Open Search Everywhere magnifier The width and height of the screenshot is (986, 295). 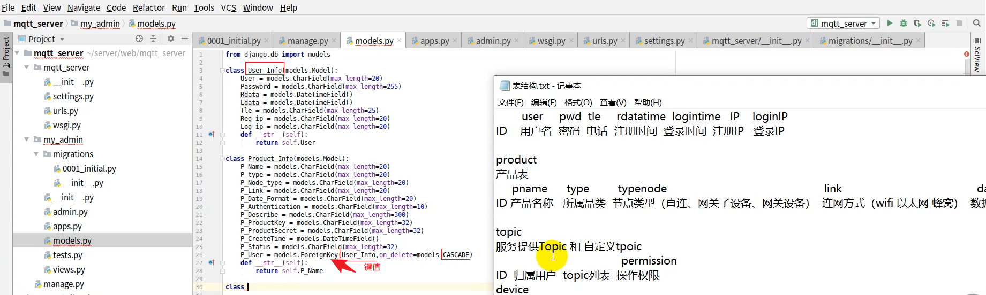977,23
